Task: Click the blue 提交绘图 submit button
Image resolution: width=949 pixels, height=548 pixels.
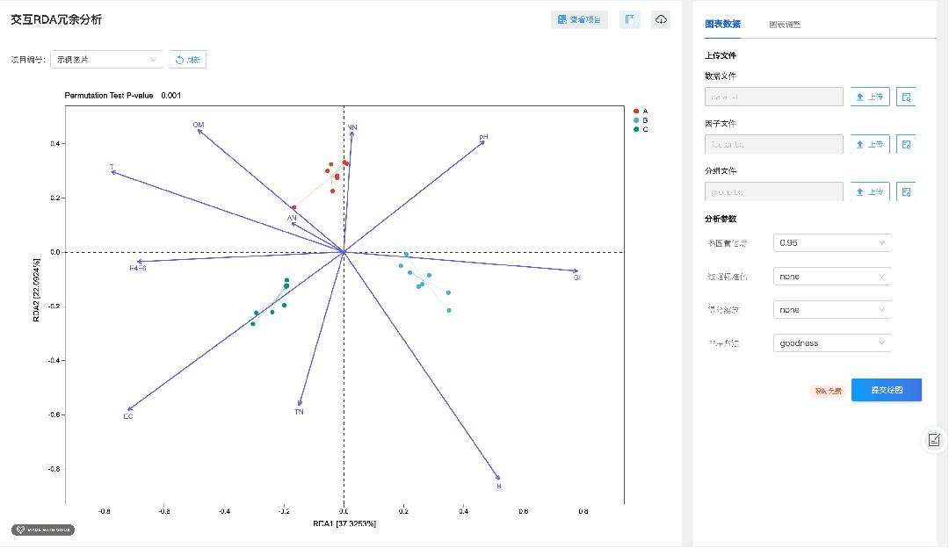Action: (887, 389)
